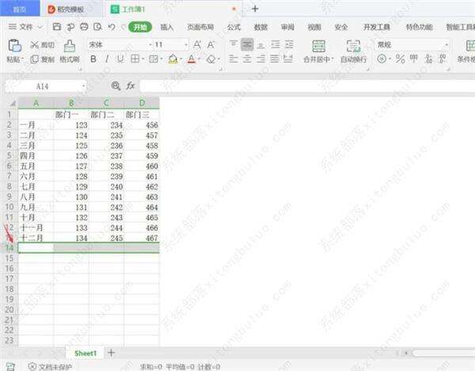Click 复制 (Copy) icon
The image size is (475, 371).
pyautogui.click(x=34, y=59)
